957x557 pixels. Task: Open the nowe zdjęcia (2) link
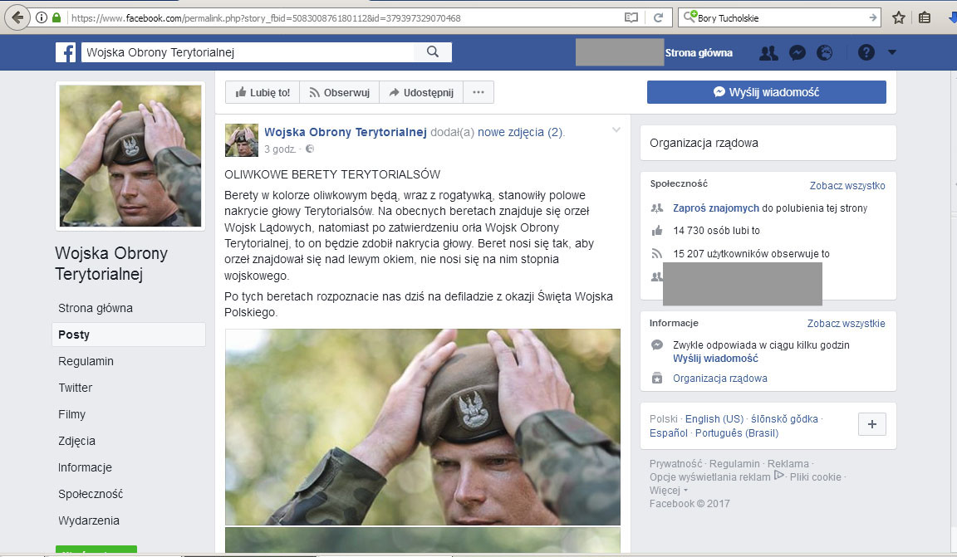pos(520,132)
